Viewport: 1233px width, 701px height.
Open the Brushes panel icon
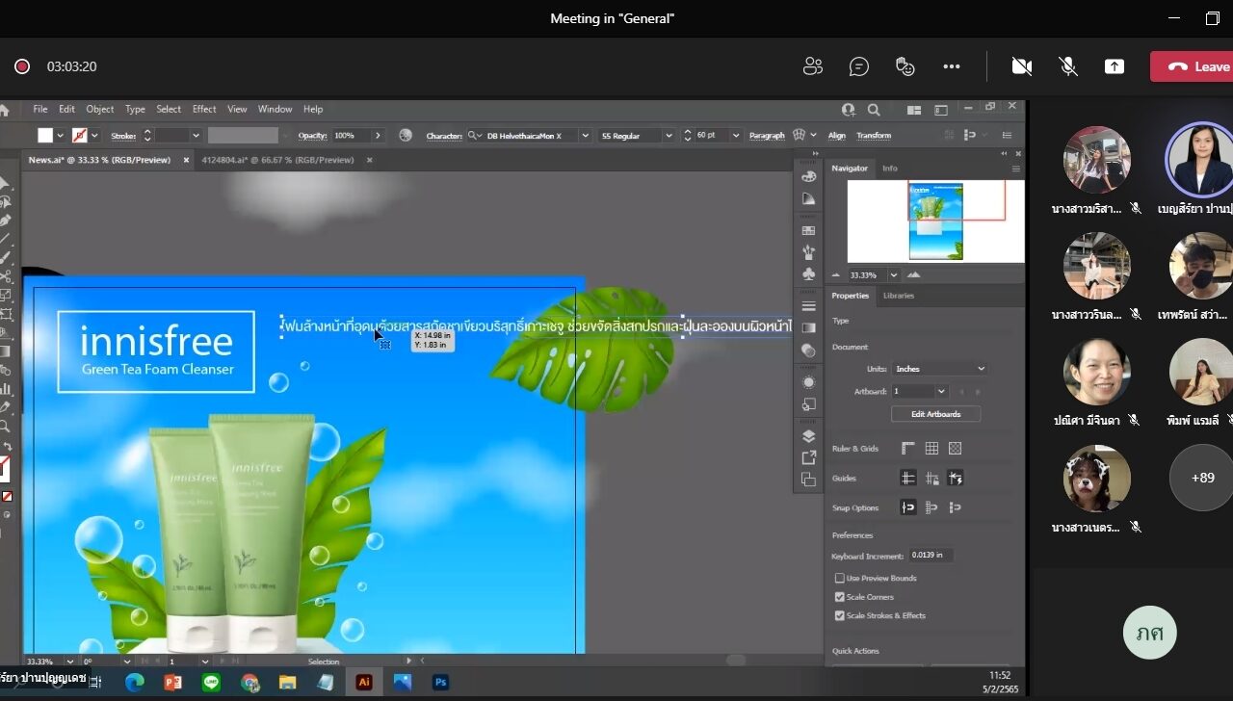809,252
